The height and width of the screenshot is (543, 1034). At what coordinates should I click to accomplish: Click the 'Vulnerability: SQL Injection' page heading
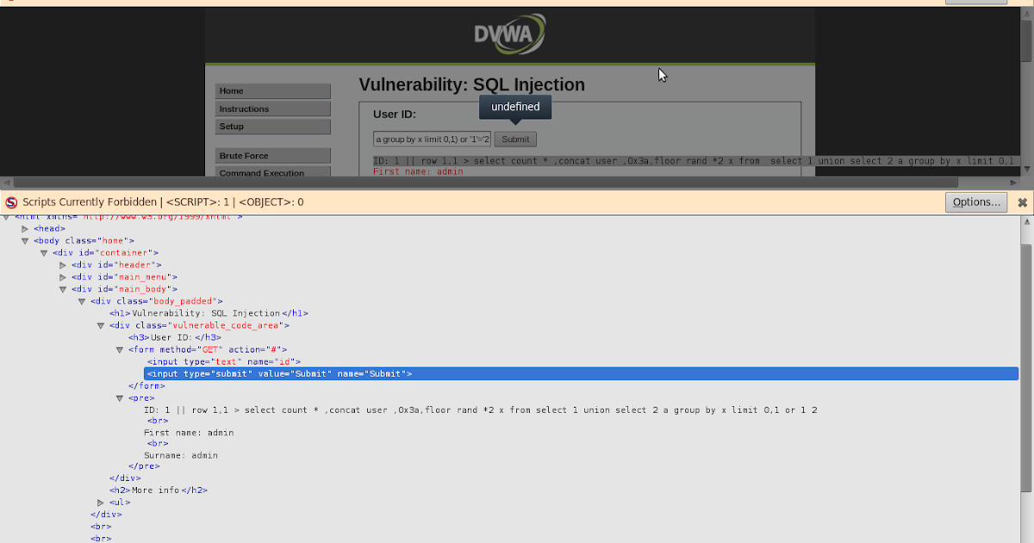[x=471, y=84]
